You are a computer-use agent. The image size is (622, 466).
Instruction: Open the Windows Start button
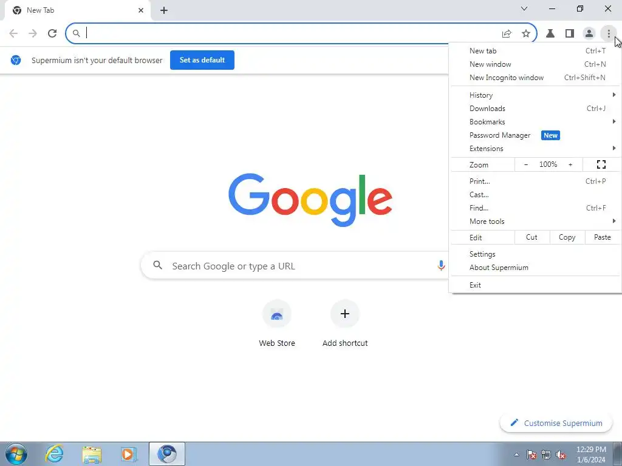16,454
